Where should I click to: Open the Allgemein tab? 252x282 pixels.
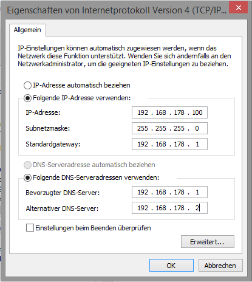27,30
